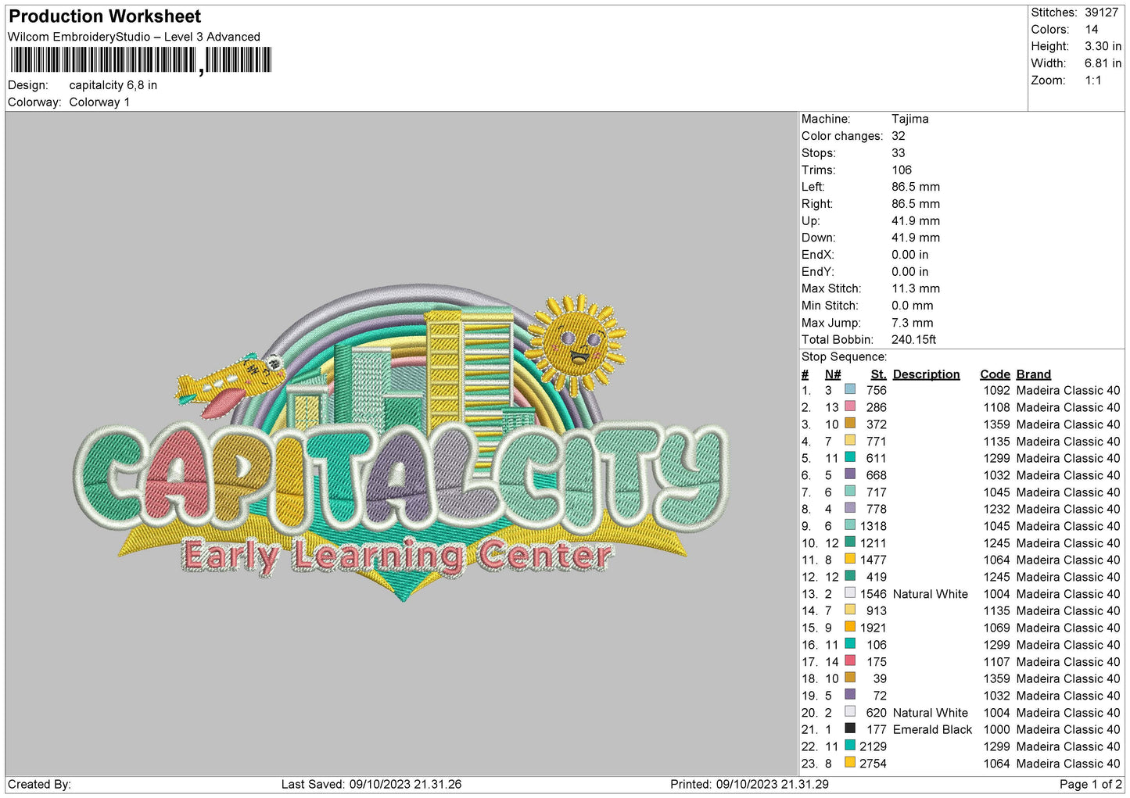
Task: Click the pink swatch in stop row 2
Action: click(x=850, y=406)
